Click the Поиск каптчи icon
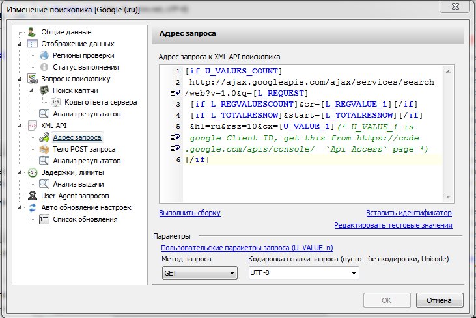 tap(44, 90)
